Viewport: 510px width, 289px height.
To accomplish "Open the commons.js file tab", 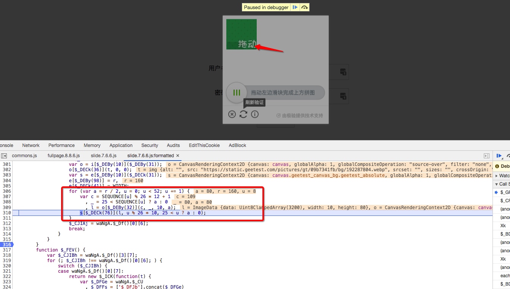I will pos(24,156).
